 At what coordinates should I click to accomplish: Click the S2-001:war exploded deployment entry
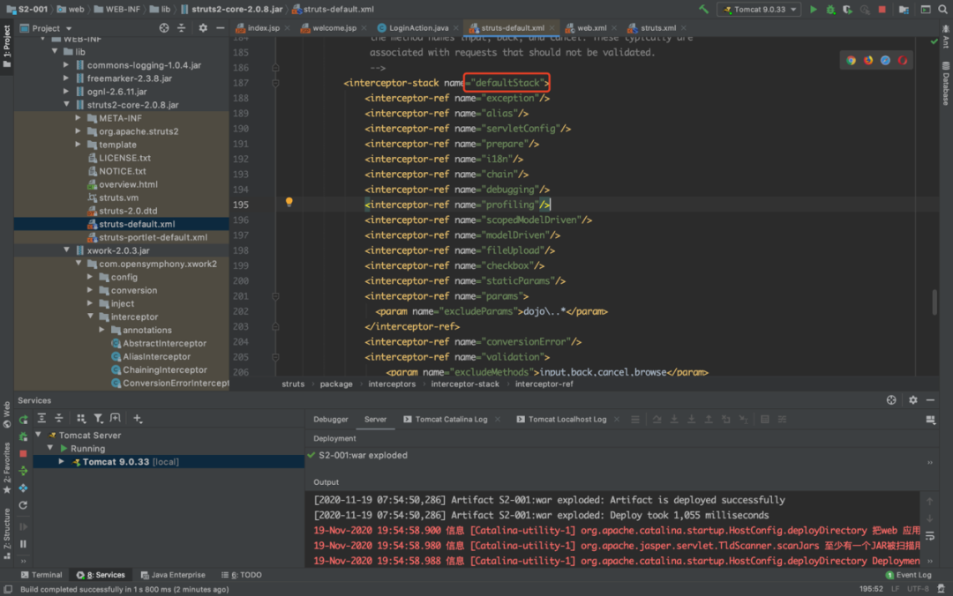tap(363, 455)
